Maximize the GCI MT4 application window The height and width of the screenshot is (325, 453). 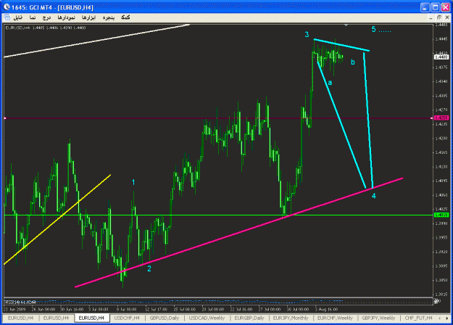pos(436,7)
